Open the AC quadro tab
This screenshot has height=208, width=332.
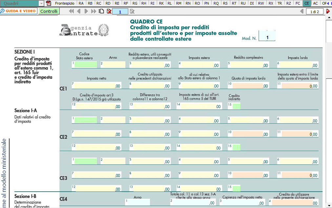316,3
